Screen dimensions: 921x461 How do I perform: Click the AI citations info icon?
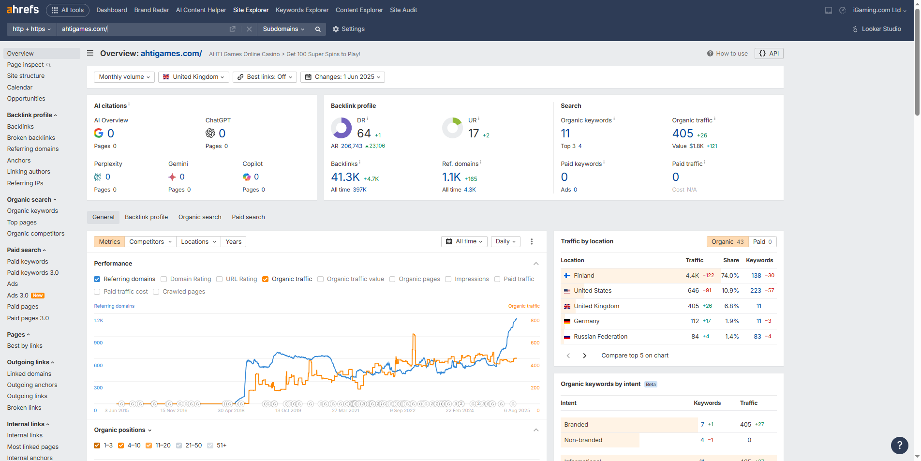(x=129, y=104)
